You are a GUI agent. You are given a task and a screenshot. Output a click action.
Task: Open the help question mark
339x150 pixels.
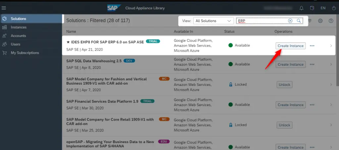[331, 21]
